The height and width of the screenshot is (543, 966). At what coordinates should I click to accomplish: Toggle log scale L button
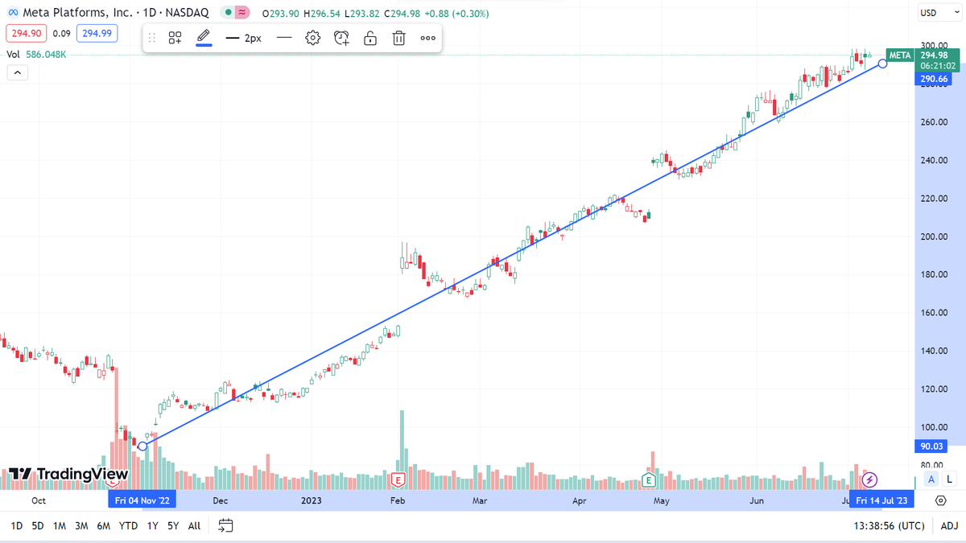pos(950,479)
